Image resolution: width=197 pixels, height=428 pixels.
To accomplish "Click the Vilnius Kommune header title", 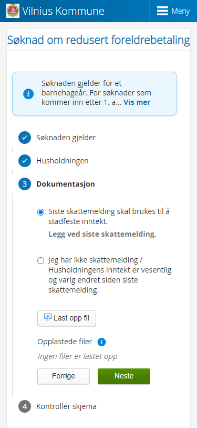I will coord(63,11).
